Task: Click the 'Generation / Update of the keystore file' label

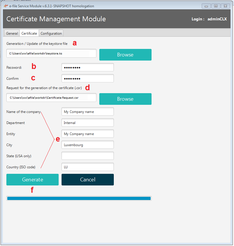Action: tap(37, 44)
